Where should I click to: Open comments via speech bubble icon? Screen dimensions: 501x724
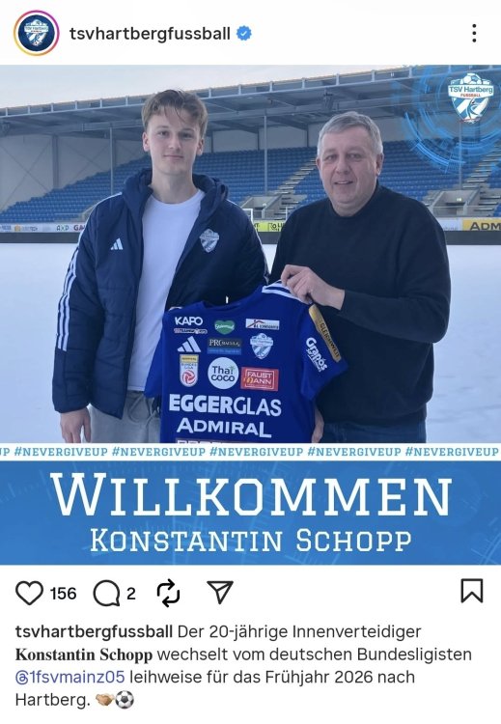tap(106, 593)
